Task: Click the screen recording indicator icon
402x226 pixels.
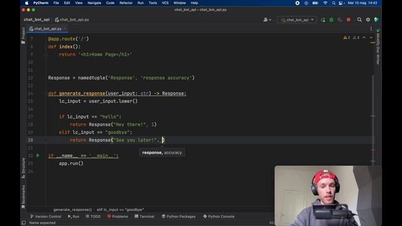Action: pos(297,3)
